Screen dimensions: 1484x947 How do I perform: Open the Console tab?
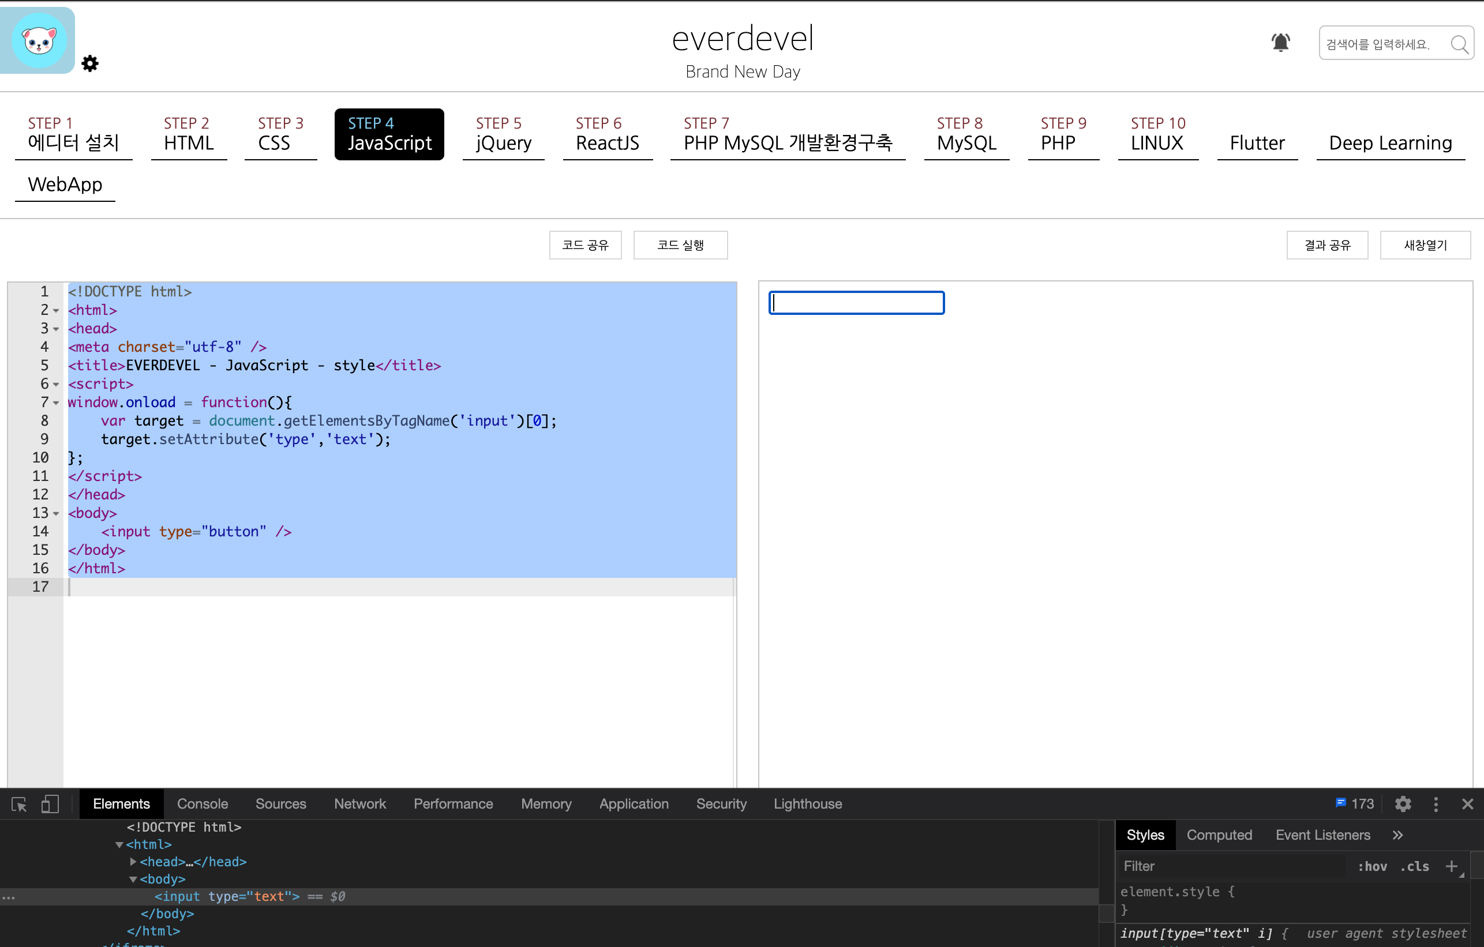pos(202,804)
